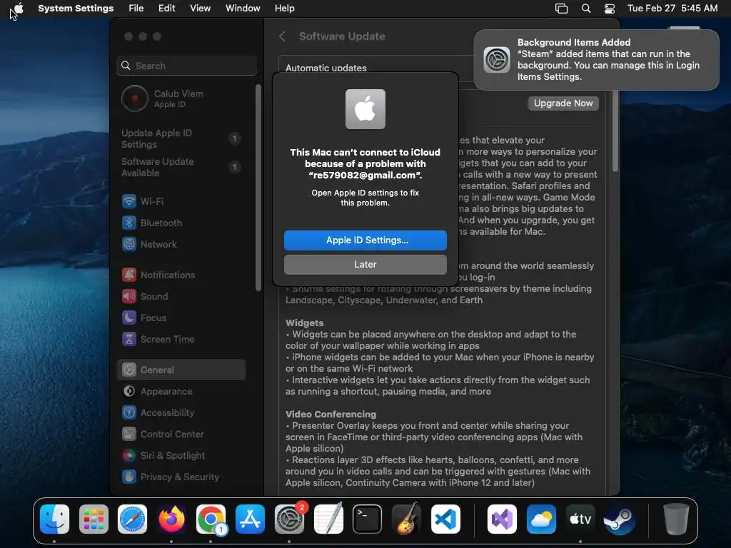Open Safari from the Dock
This screenshot has height=548, width=731.
point(132,519)
